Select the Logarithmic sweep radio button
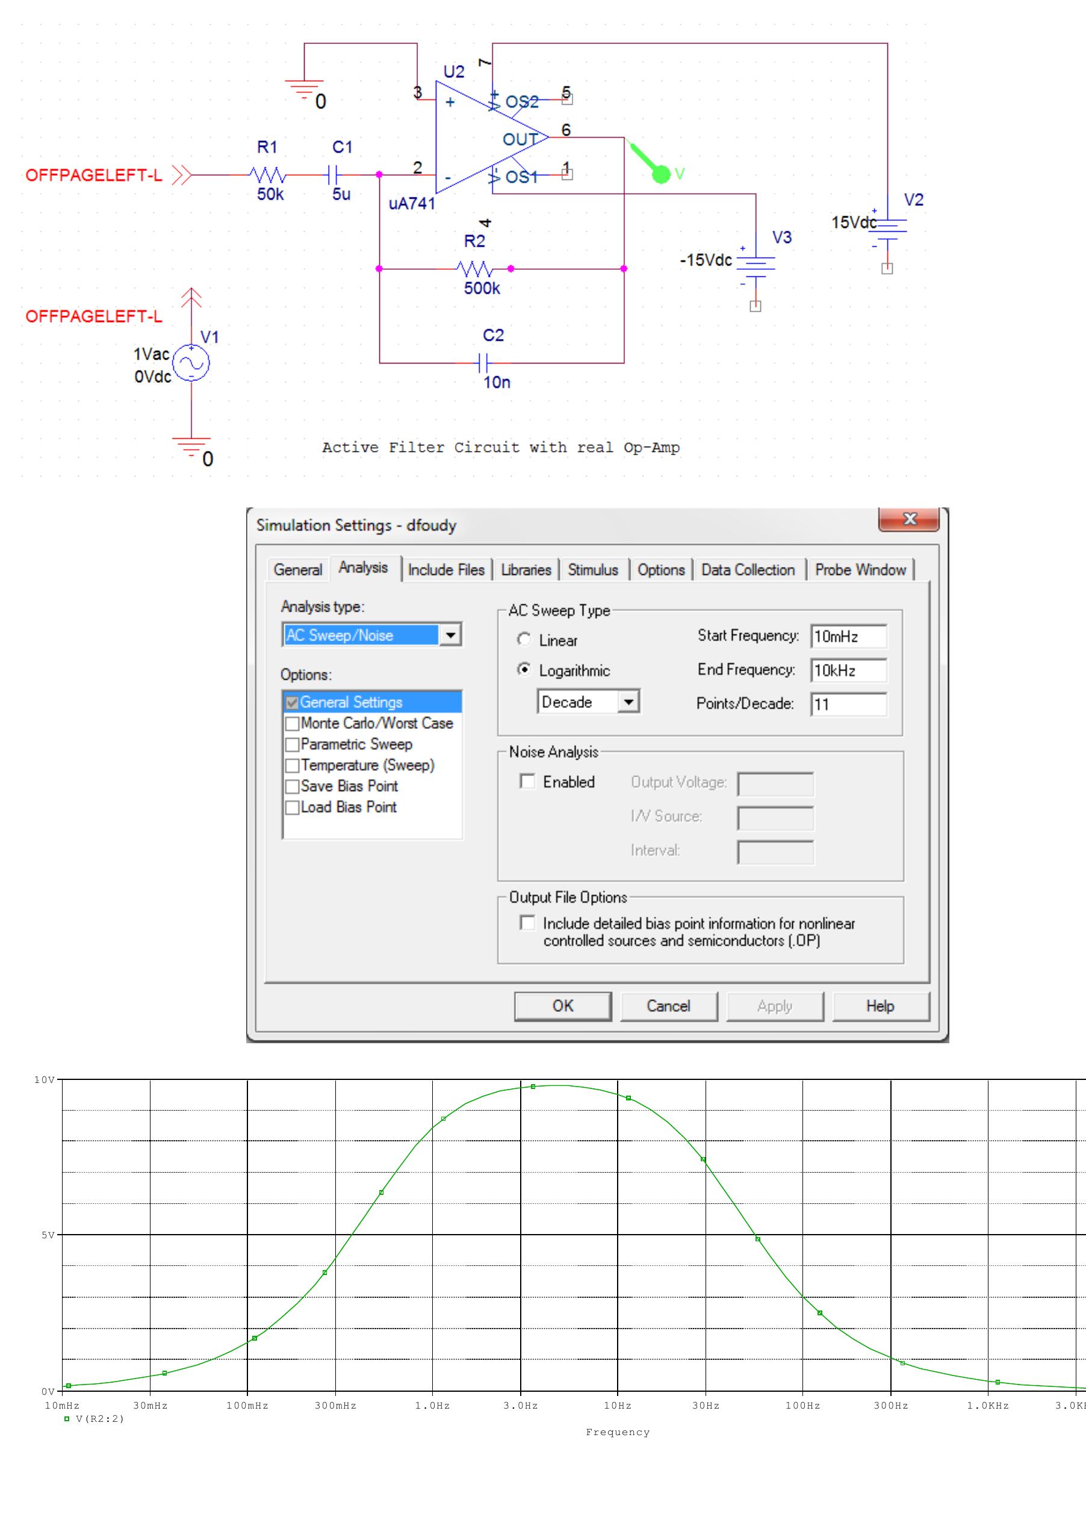The height and width of the screenshot is (1523, 1086). coord(525,669)
